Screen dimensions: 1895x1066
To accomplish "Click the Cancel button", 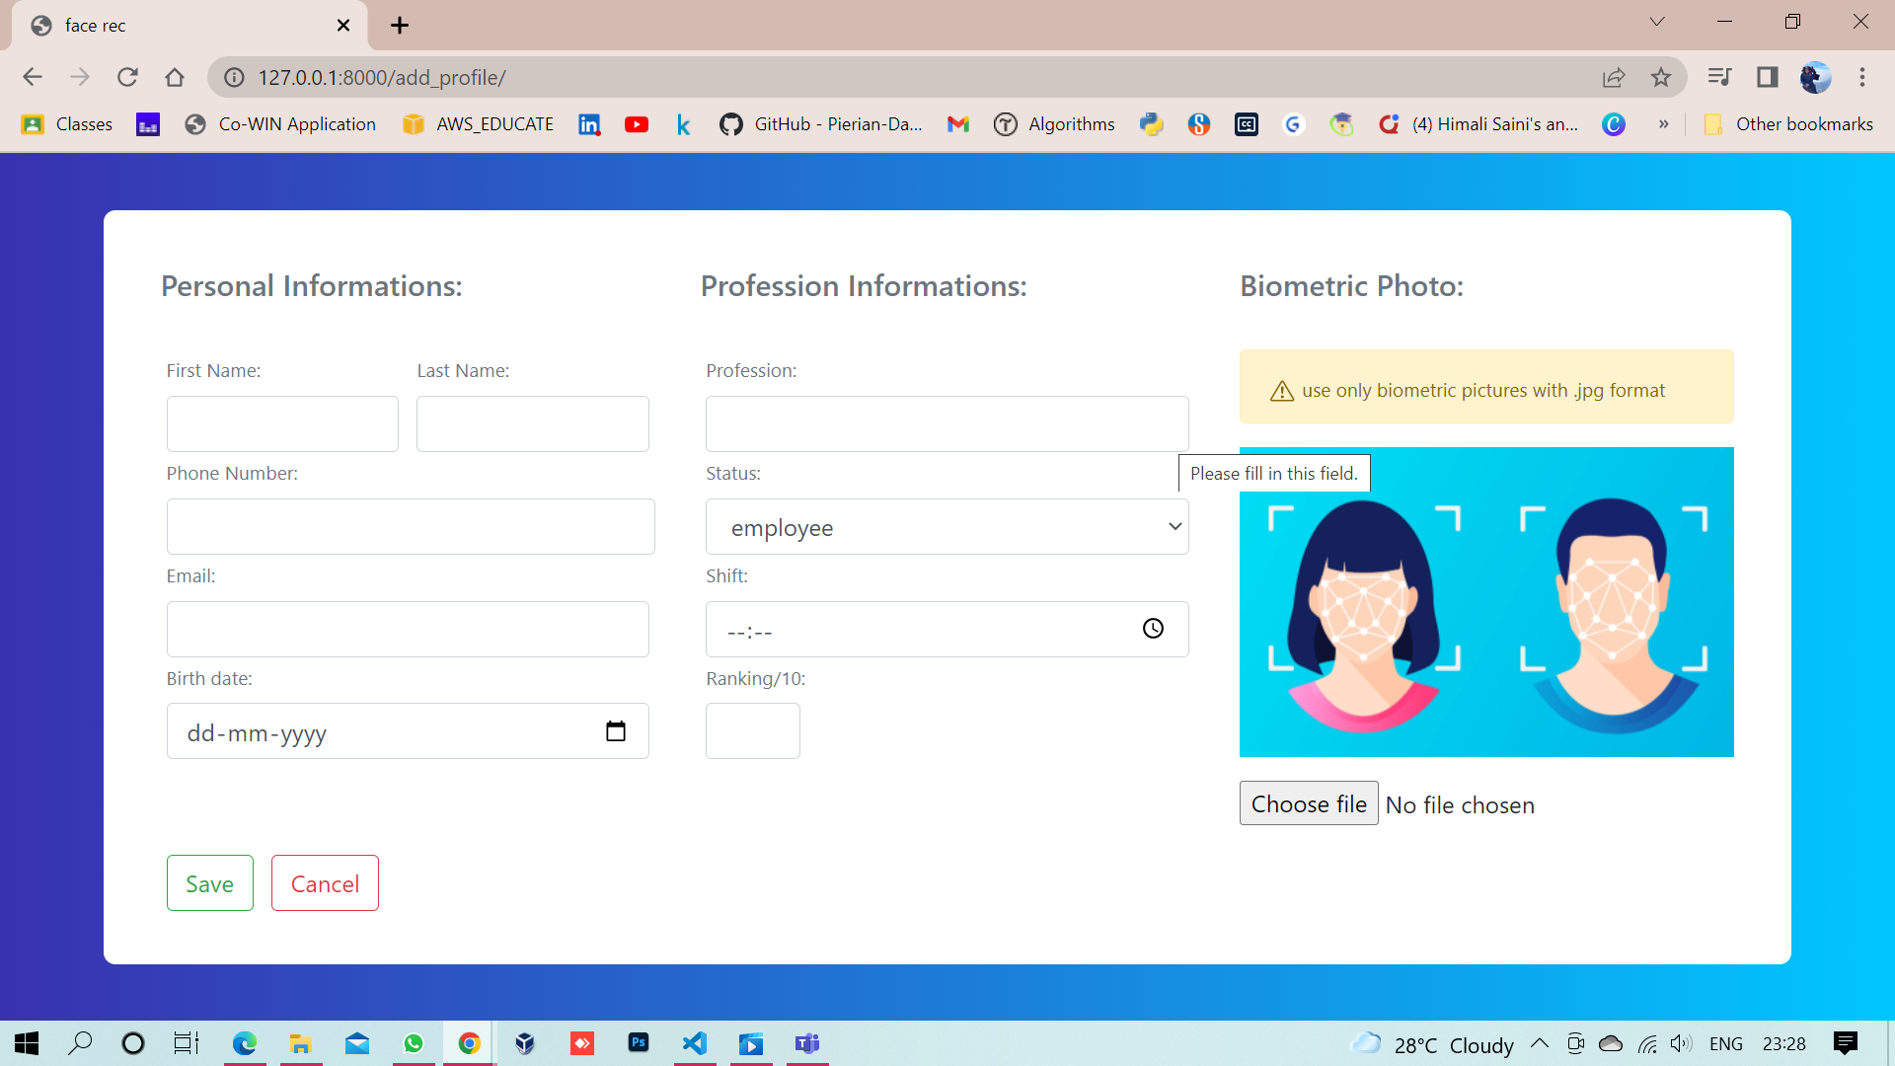I will (x=324, y=882).
